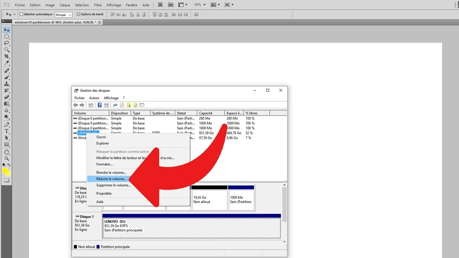Open the Groupe dropdown
This screenshot has width=459, height=258.
[63, 15]
